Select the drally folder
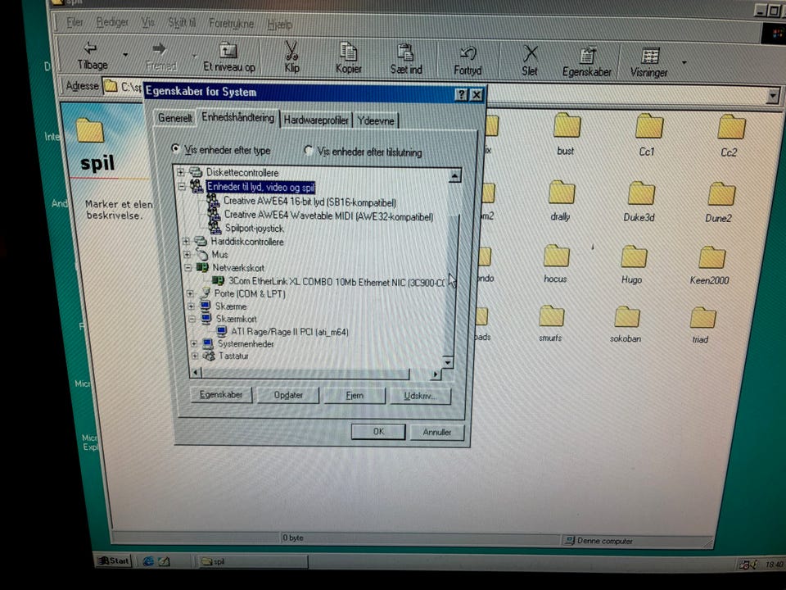This screenshot has height=590, width=786. pyautogui.click(x=561, y=201)
